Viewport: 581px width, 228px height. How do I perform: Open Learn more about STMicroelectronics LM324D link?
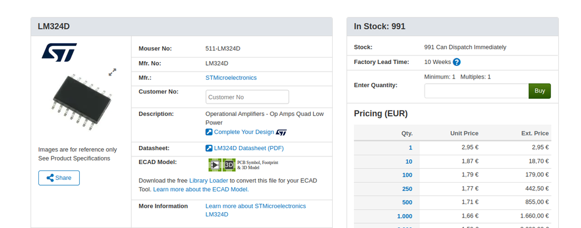pos(256,210)
